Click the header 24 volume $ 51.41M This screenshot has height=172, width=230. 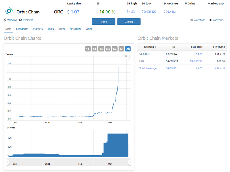tap(169, 12)
